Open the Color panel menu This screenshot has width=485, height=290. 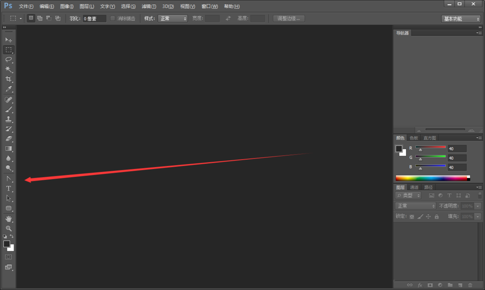pos(479,138)
